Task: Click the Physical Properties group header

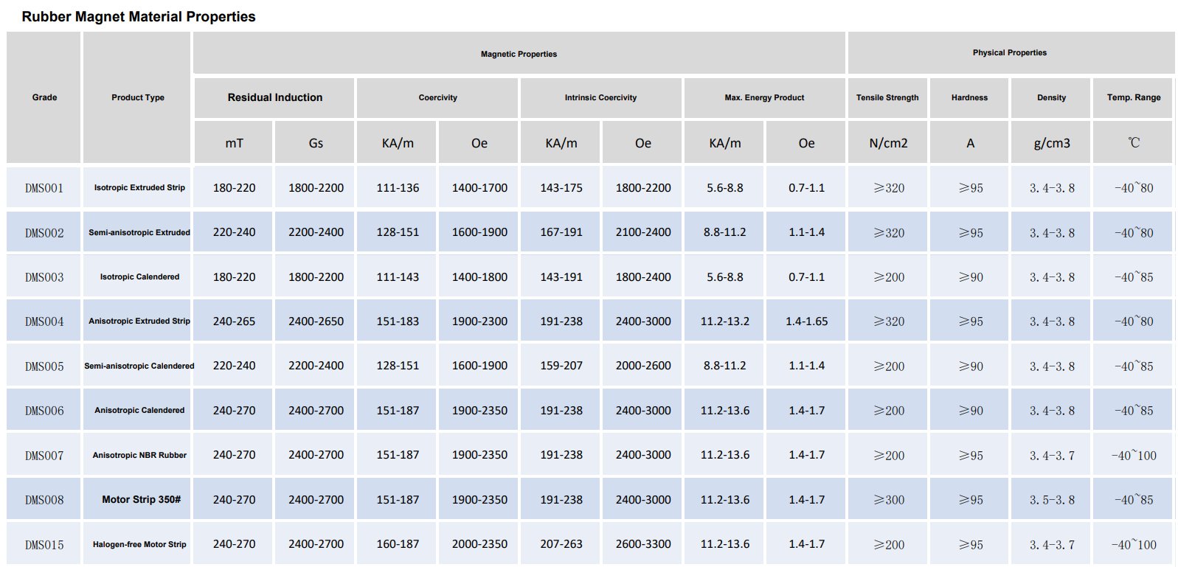Action: click(1010, 52)
